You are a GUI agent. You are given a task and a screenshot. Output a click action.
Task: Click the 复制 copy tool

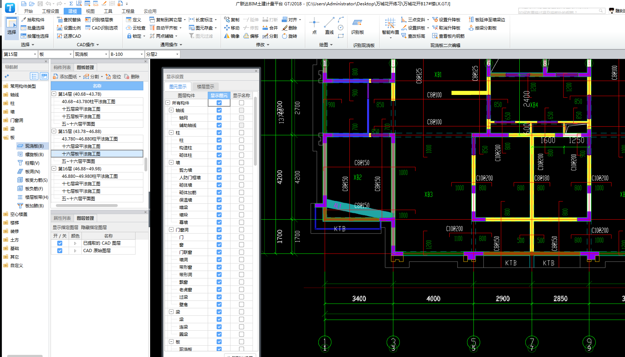(x=232, y=20)
